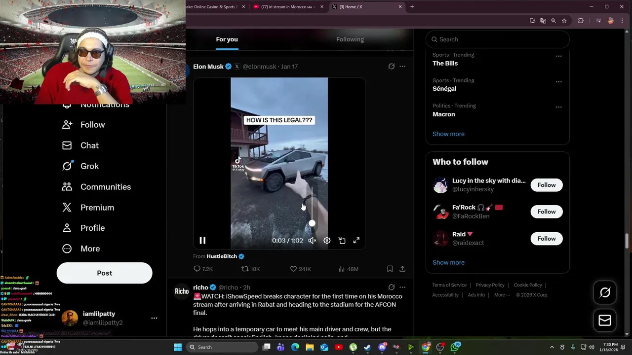The height and width of the screenshot is (355, 632).
Task: Click the page's vertical scrollbar thumb
Action: point(628,242)
